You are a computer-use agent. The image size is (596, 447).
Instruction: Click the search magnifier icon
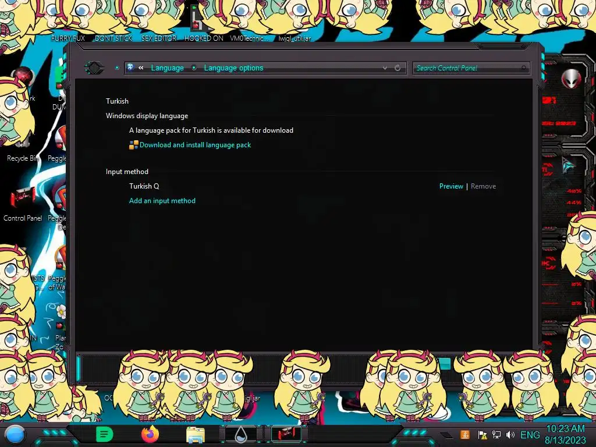pos(524,68)
